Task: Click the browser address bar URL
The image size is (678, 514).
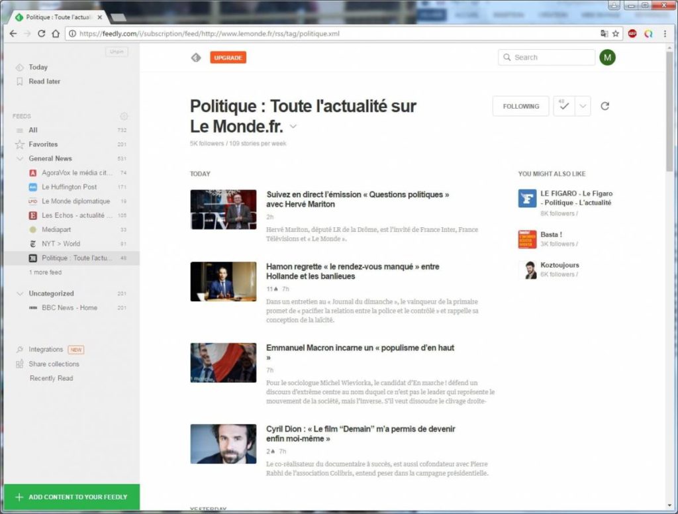Action: (210, 34)
